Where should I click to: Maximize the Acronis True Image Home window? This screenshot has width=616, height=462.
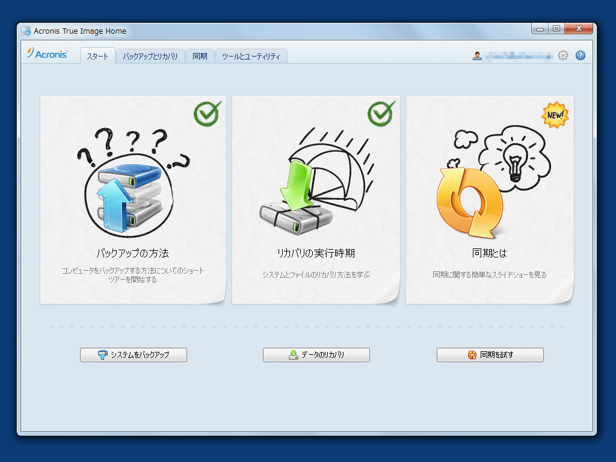(x=556, y=29)
